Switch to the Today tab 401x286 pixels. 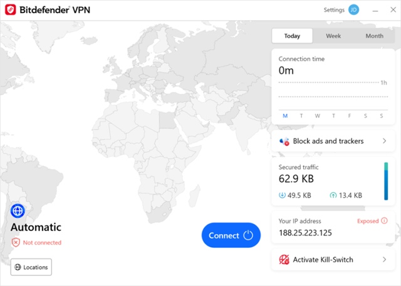tap(293, 36)
